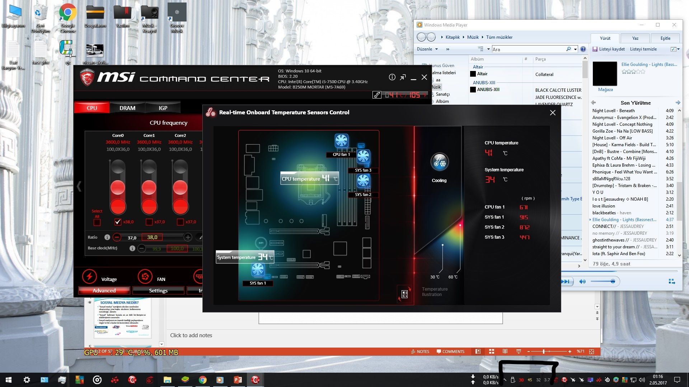Screen dimensions: 689x387
Task: Click the SYS fan 1 icon on motherboard
Action: click(258, 270)
